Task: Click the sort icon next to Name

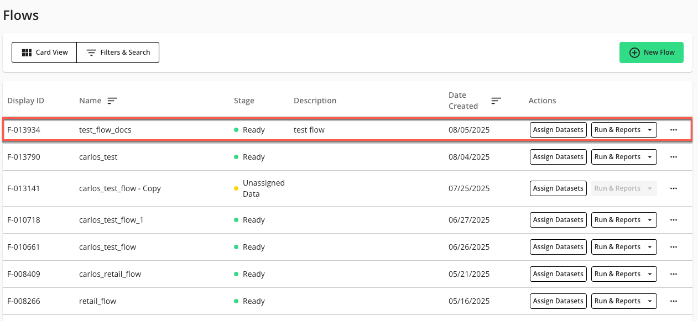Action: 112,101
